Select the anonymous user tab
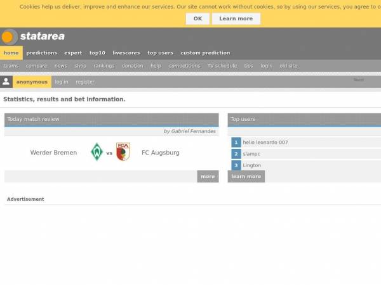The image size is (381, 285). 32,82
